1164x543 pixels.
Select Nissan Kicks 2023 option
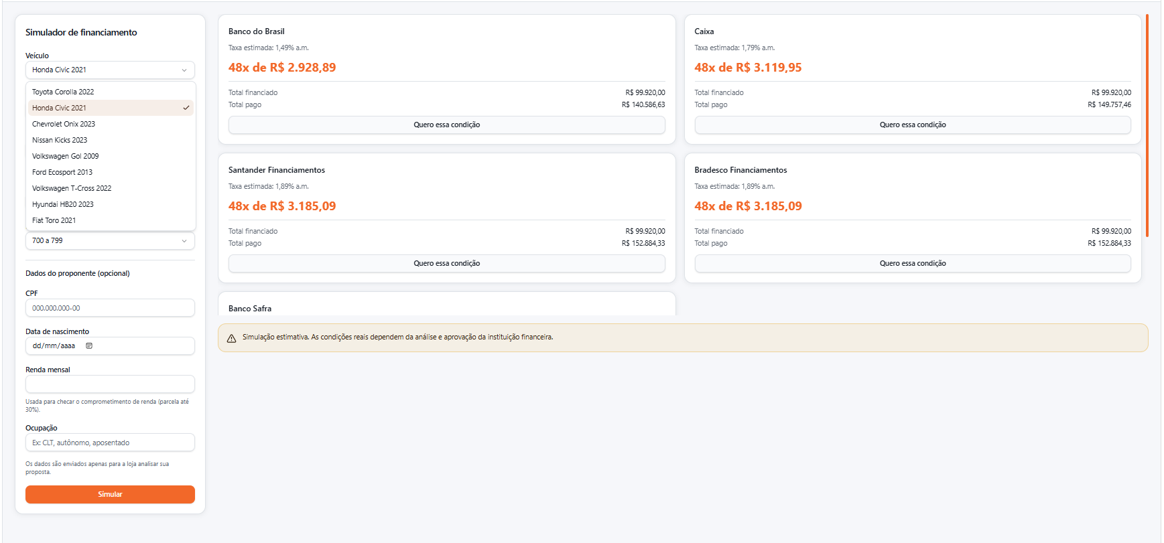(111, 140)
